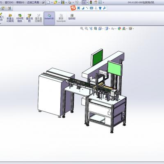This screenshot has width=164, height=164.
Task: Click the 拍快照 (Take Snapshot) button
Action: [72, 17]
